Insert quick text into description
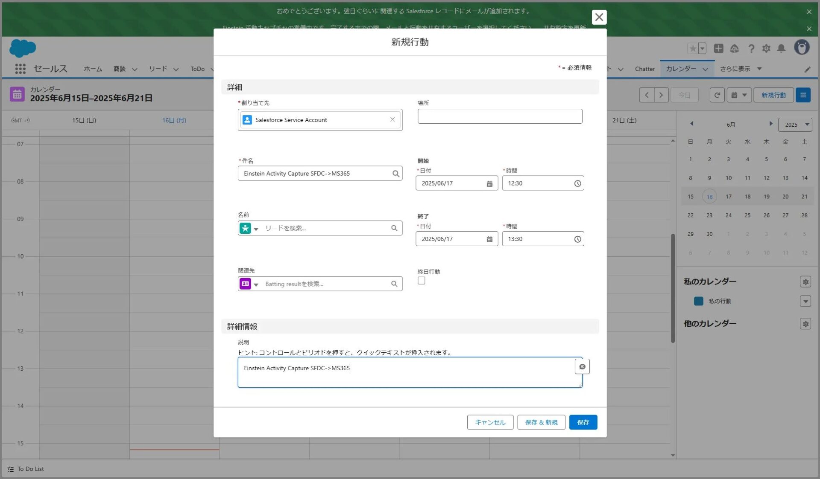The height and width of the screenshot is (479, 820). coord(582,367)
